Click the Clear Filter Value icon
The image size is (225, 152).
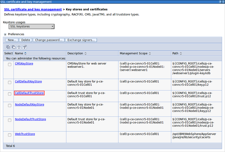pos(24,47)
